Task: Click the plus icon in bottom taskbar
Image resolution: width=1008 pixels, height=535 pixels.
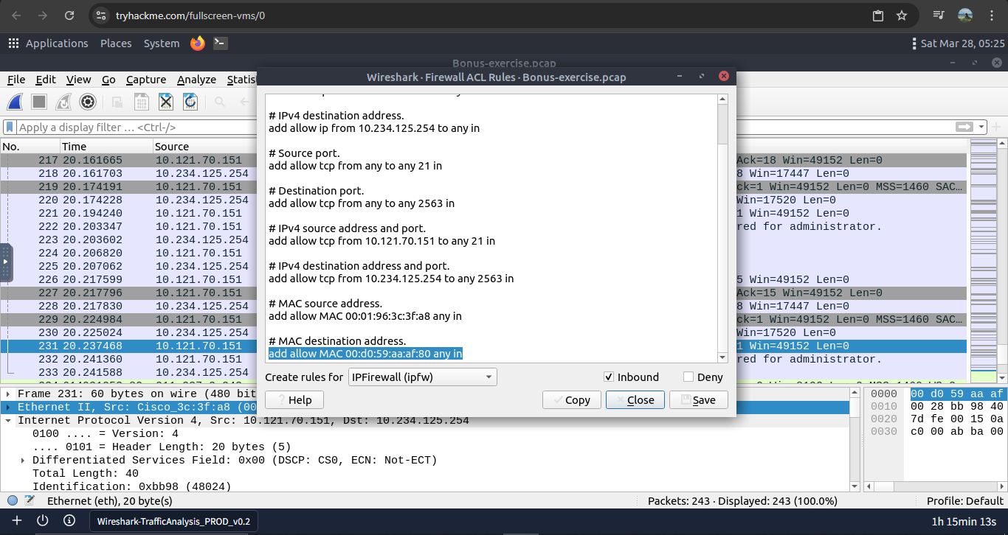Action: tap(17, 521)
